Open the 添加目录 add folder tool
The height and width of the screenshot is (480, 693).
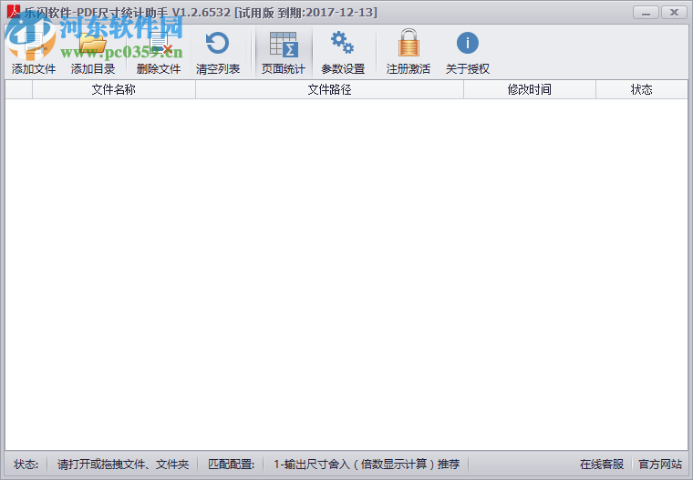pyautogui.click(x=93, y=52)
